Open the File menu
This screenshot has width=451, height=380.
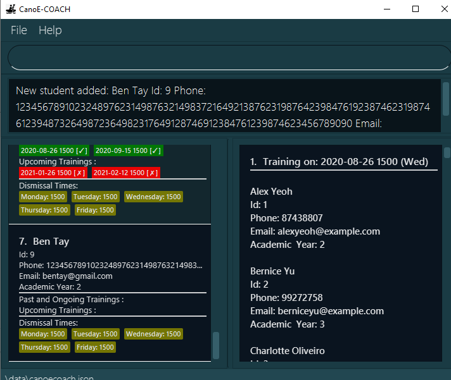click(19, 30)
